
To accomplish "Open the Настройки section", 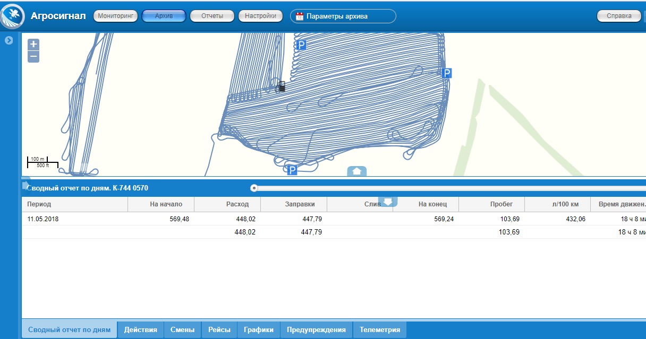I will pos(260,16).
